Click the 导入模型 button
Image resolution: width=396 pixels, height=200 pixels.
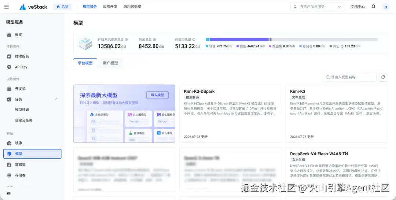coord(157,95)
